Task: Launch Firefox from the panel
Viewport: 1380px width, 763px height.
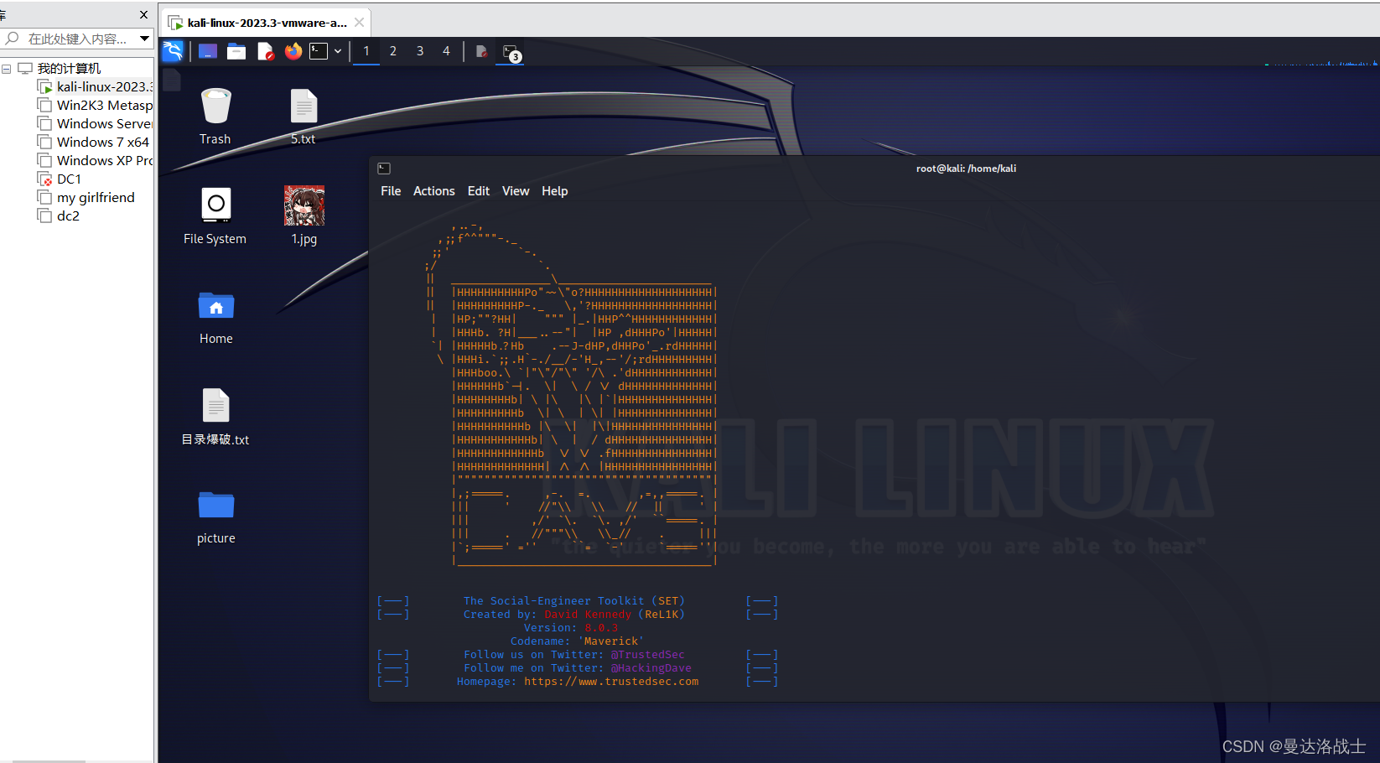Action: (x=293, y=51)
